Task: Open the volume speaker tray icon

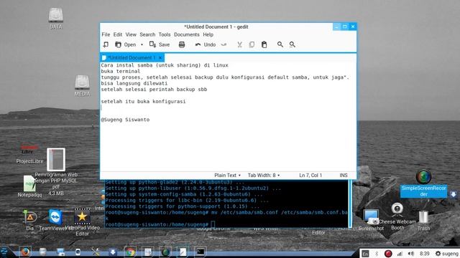Action: [x=411, y=253]
